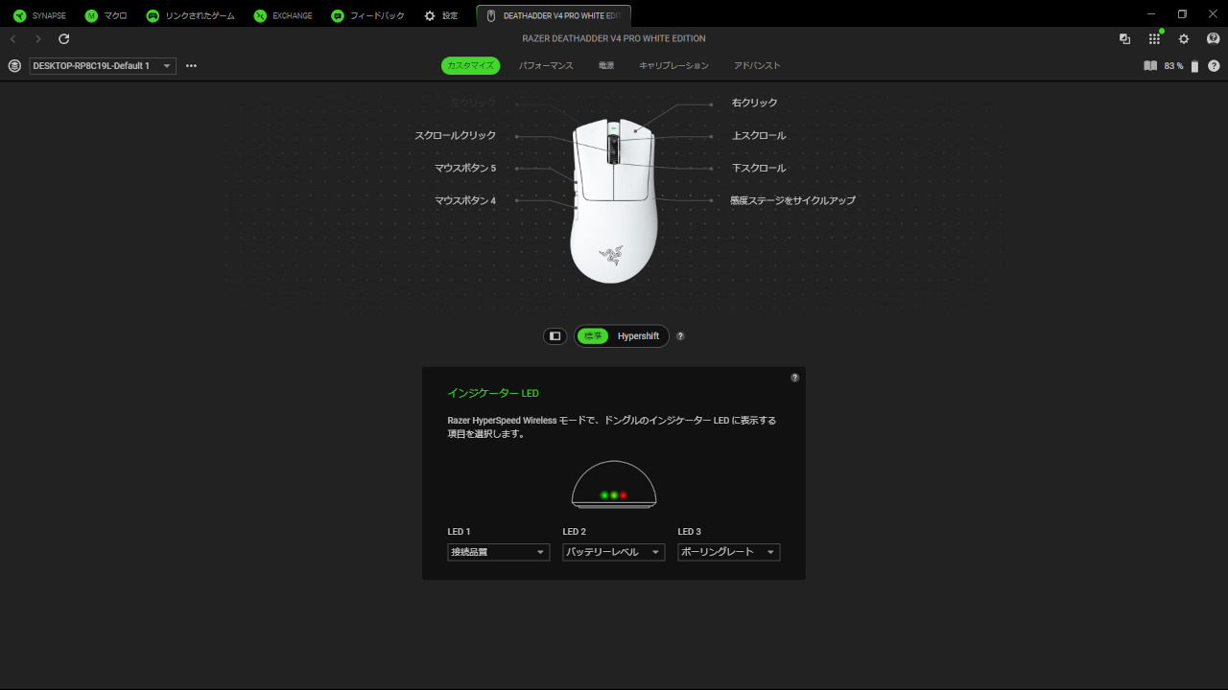The image size is (1228, 690).
Task: Click the dongle LED illustration
Action: (614, 485)
